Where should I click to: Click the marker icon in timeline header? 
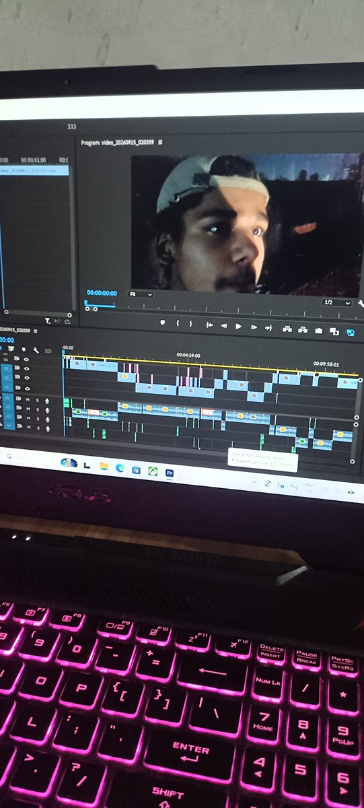coord(24,349)
